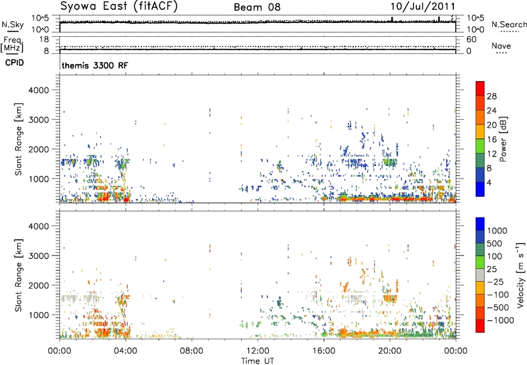Click the '−1000' Velocity colorbar label
The width and height of the screenshot is (527, 365).
tap(500, 320)
